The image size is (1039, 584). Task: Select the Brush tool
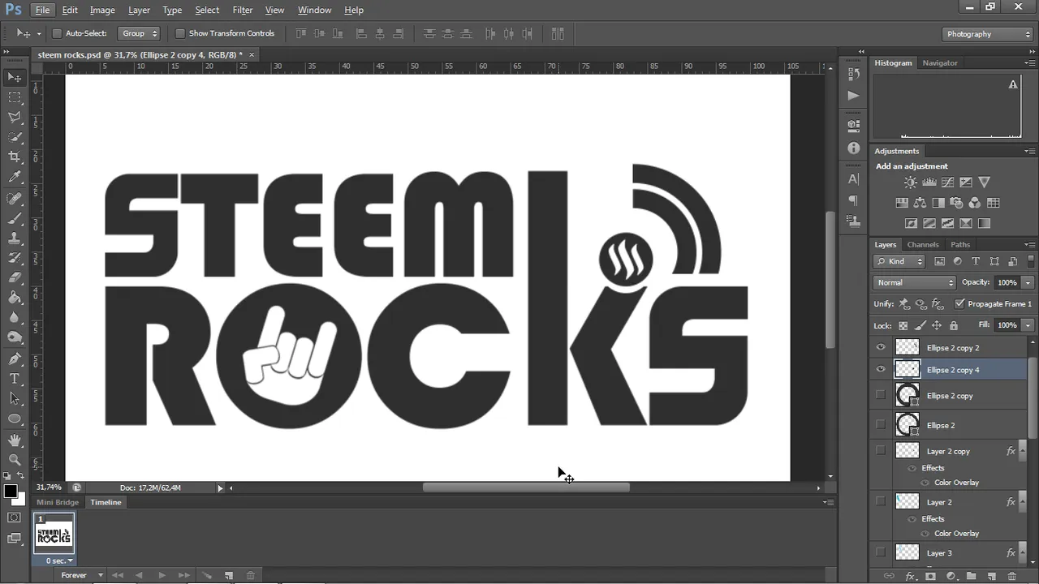pos(15,219)
